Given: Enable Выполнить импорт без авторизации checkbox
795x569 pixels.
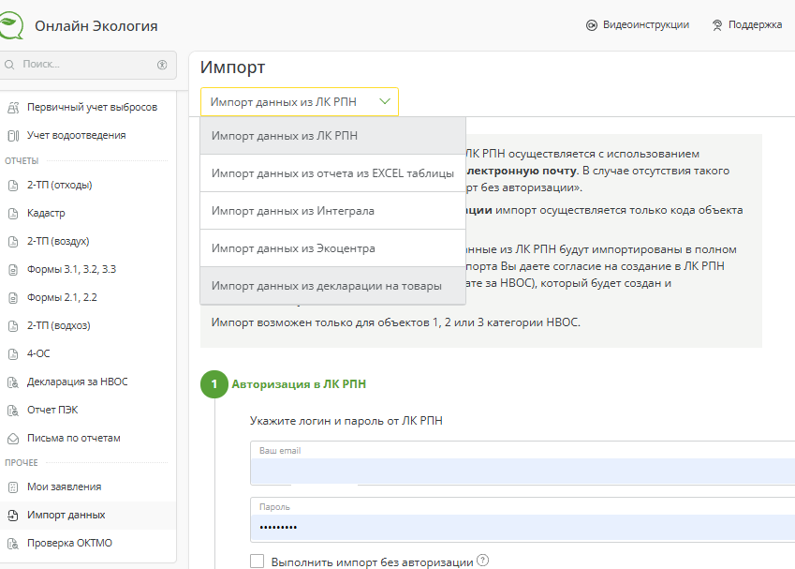Looking at the screenshot, I should point(258,562).
